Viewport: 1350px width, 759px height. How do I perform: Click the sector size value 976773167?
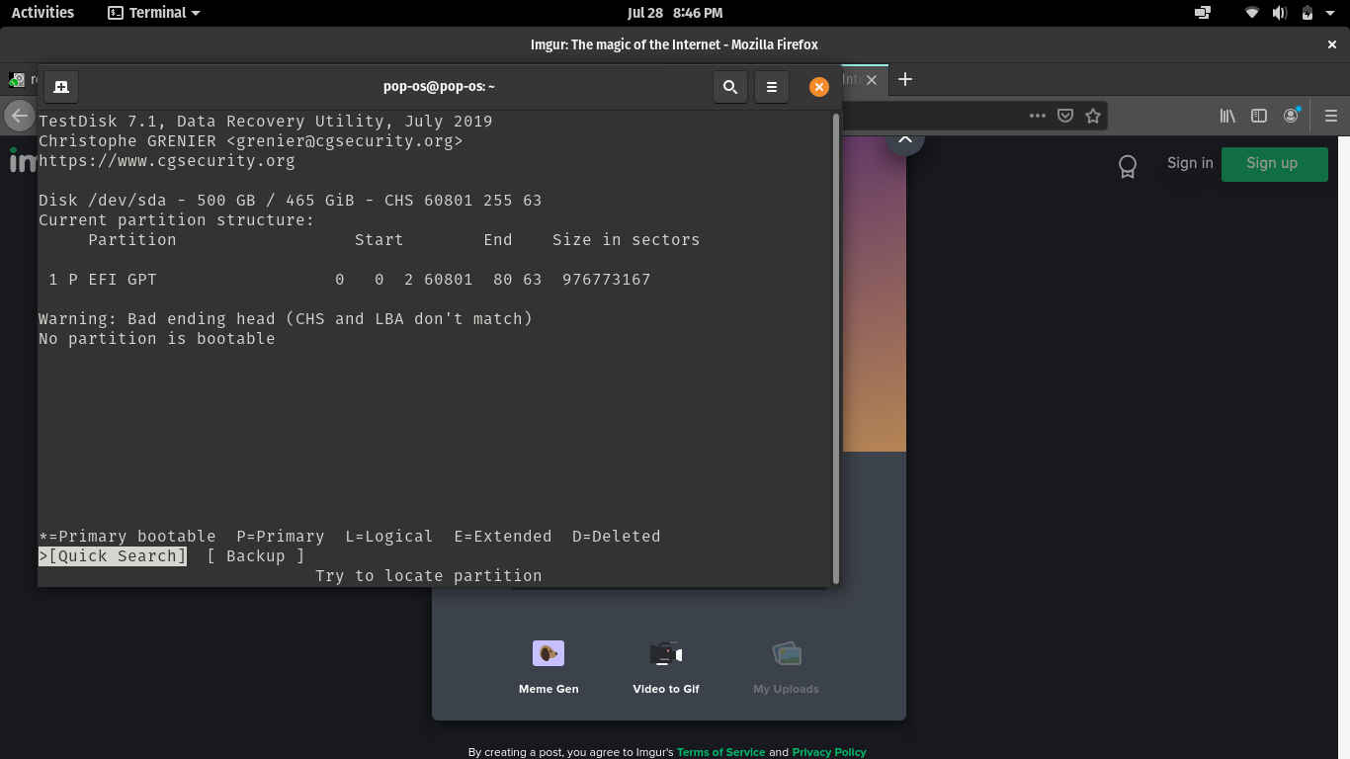[x=607, y=280]
